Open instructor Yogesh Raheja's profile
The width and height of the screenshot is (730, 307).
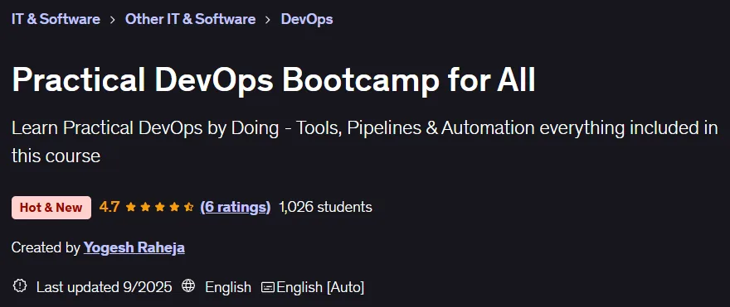click(134, 247)
